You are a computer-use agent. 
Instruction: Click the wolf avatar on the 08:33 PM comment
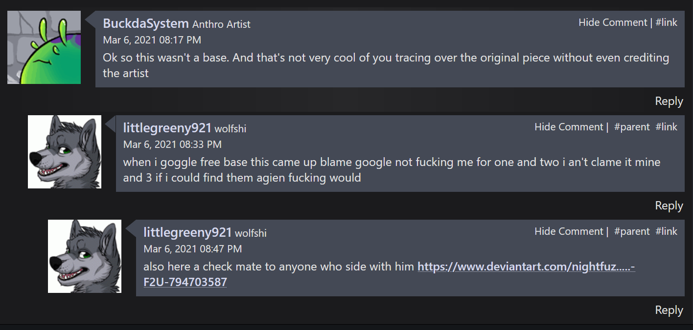(x=65, y=152)
